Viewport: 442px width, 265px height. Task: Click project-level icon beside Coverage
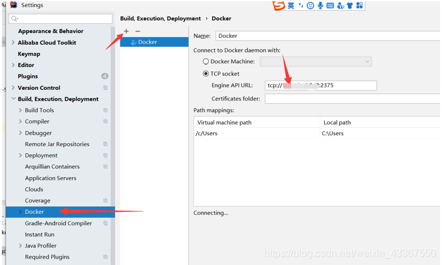[x=105, y=200]
